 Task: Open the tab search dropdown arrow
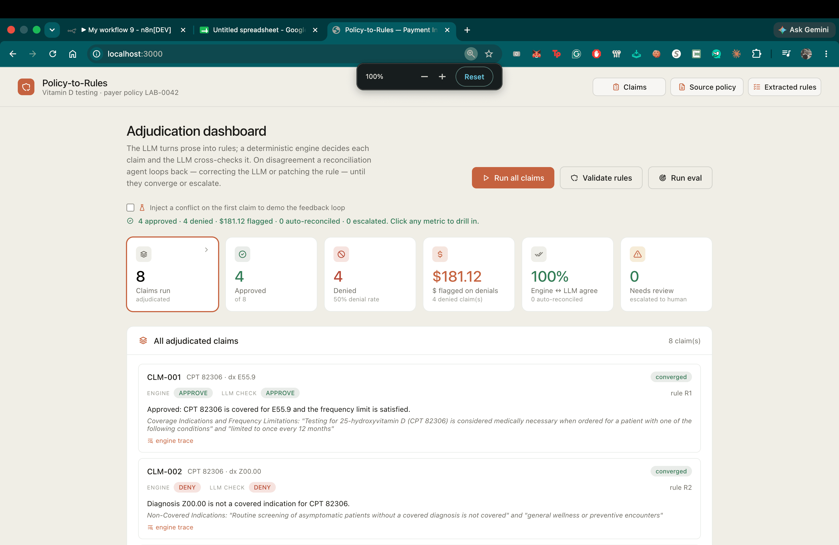tap(52, 30)
